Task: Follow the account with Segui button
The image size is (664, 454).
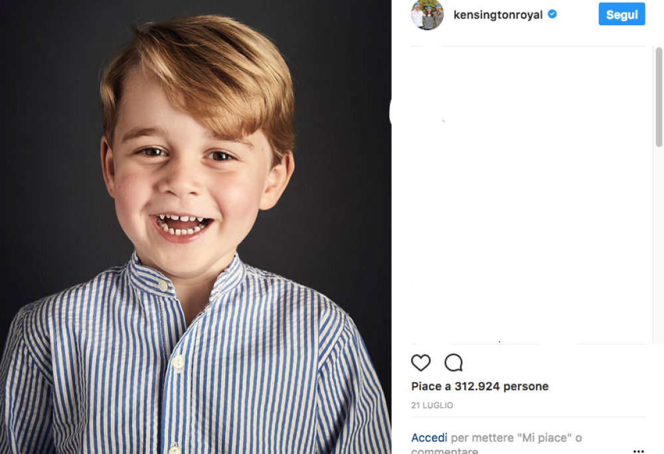Action: click(622, 14)
